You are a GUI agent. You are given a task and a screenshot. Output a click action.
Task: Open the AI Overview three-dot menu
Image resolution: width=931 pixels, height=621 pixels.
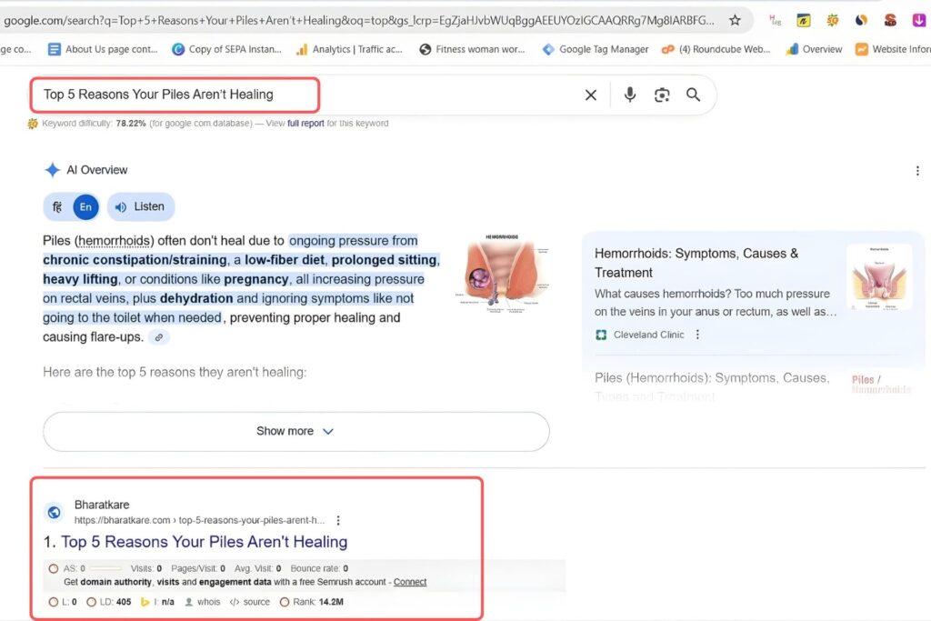tap(918, 170)
